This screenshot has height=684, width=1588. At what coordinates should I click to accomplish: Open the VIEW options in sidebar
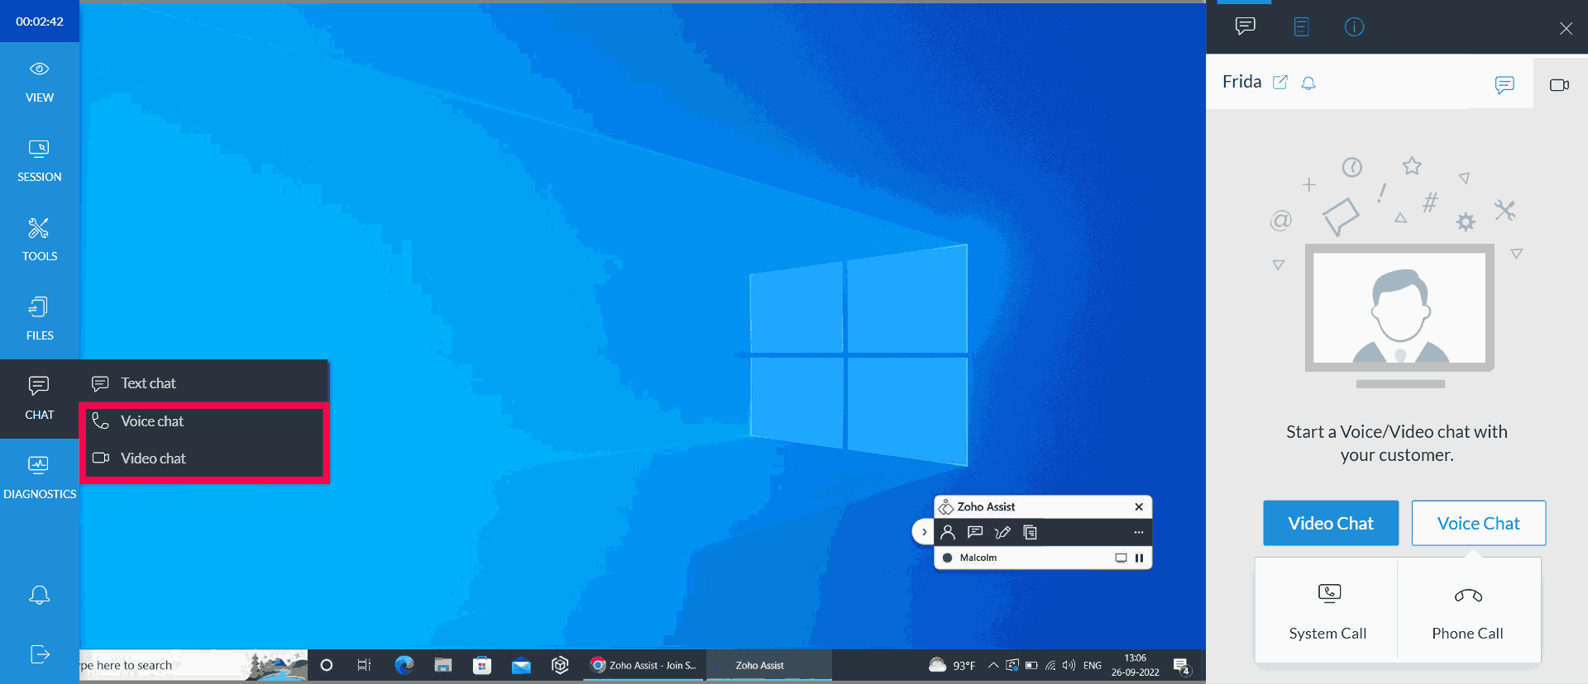pos(39,81)
